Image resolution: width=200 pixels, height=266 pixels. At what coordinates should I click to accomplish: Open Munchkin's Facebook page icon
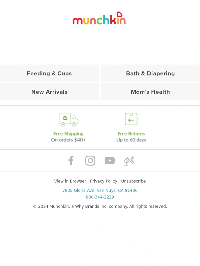point(71,161)
